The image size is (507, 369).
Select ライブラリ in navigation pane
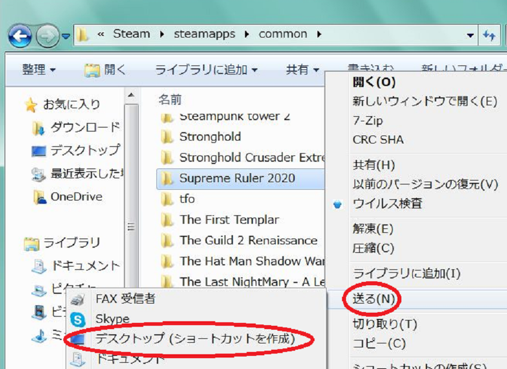[x=71, y=243]
